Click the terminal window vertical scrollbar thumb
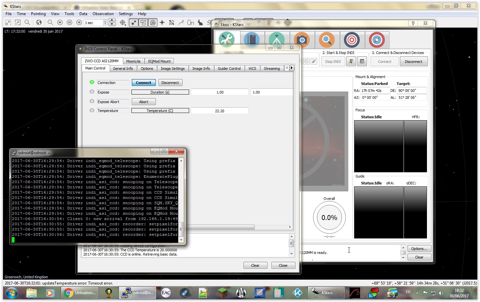The height and width of the screenshot is (302, 480). 181,230
